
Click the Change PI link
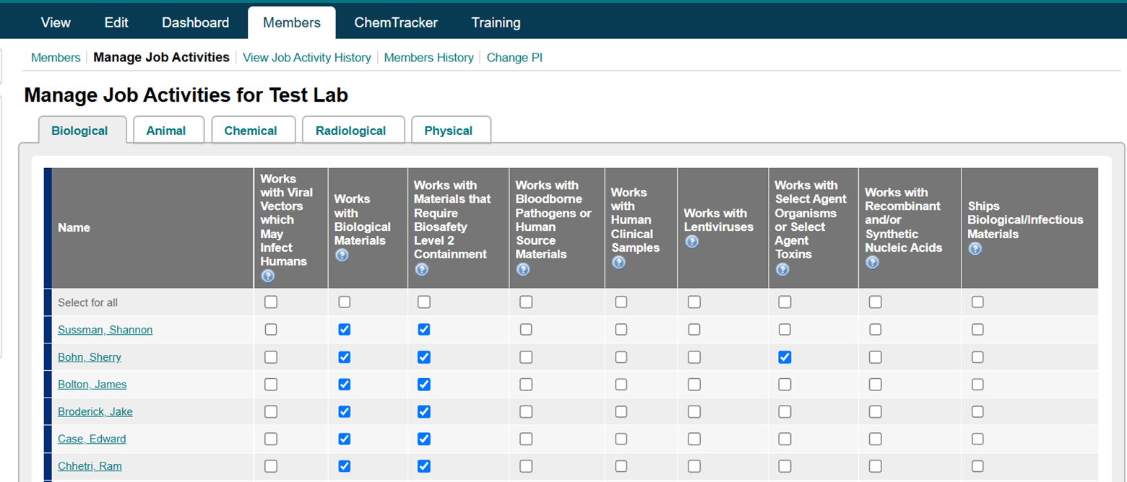[x=514, y=58]
